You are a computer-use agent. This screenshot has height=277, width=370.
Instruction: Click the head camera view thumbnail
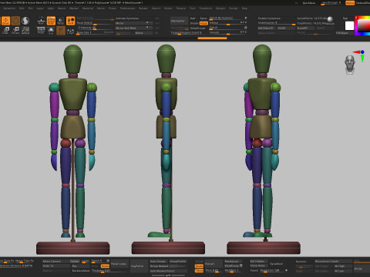point(350,65)
